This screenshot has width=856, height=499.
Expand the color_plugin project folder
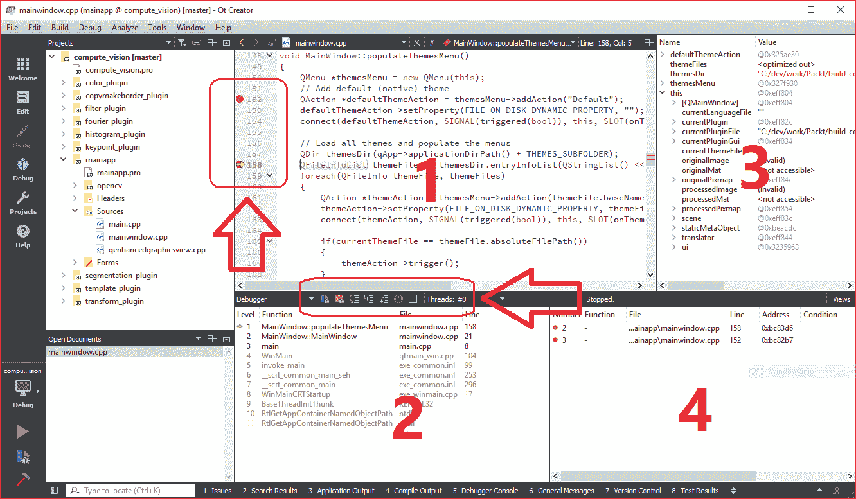click(64, 83)
